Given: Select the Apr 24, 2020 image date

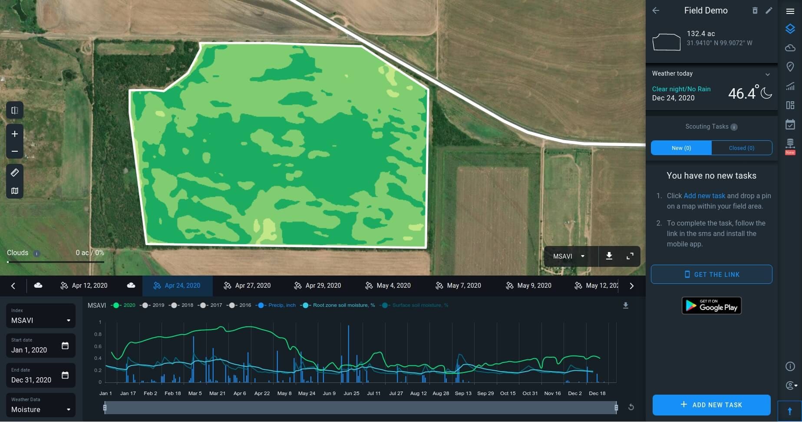Looking at the screenshot, I should click(x=177, y=286).
